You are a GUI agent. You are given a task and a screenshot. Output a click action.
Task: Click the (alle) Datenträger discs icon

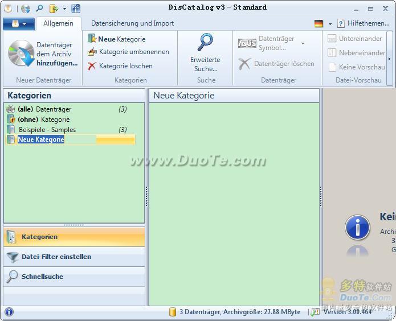11,109
